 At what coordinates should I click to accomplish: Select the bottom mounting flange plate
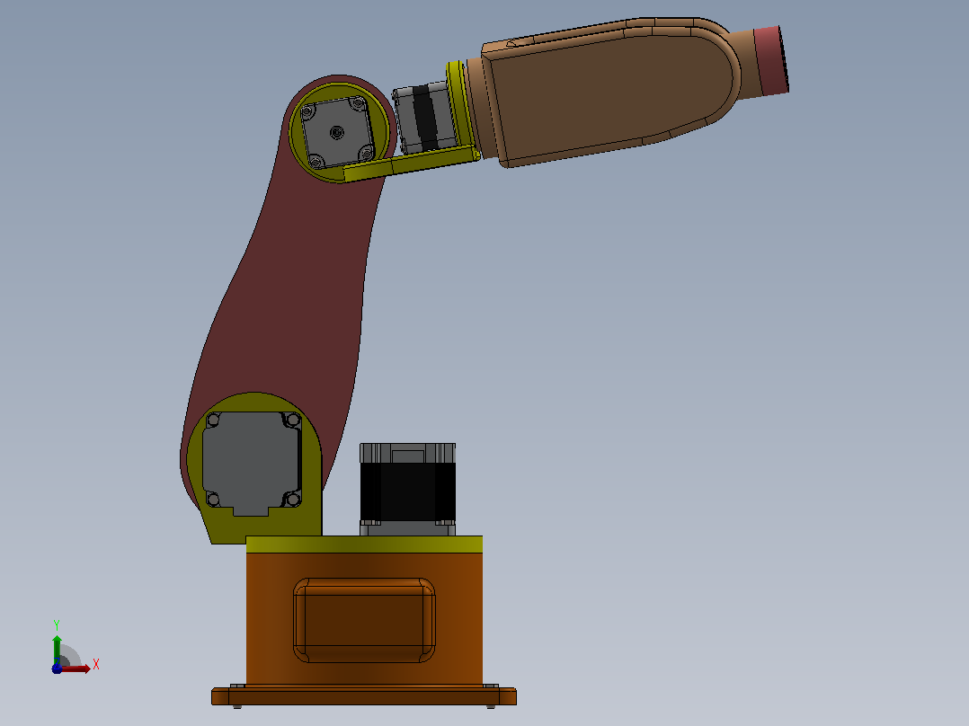click(x=364, y=695)
